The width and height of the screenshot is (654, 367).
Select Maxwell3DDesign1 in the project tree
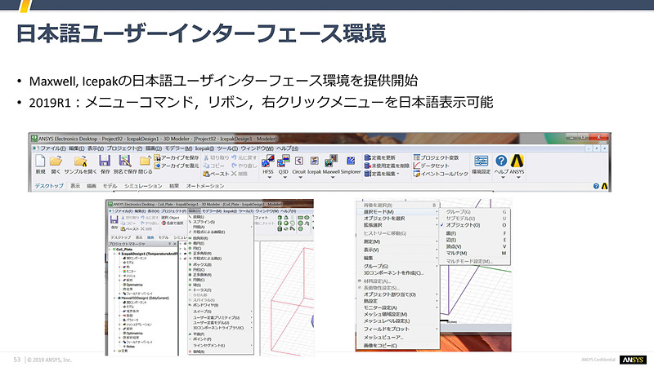[144, 298]
